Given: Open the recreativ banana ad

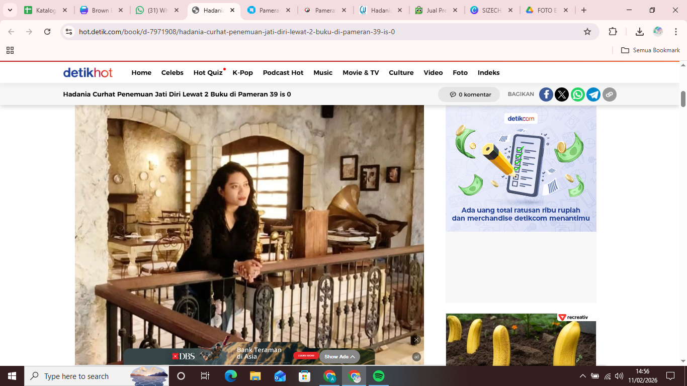Looking at the screenshot, I should [521, 340].
